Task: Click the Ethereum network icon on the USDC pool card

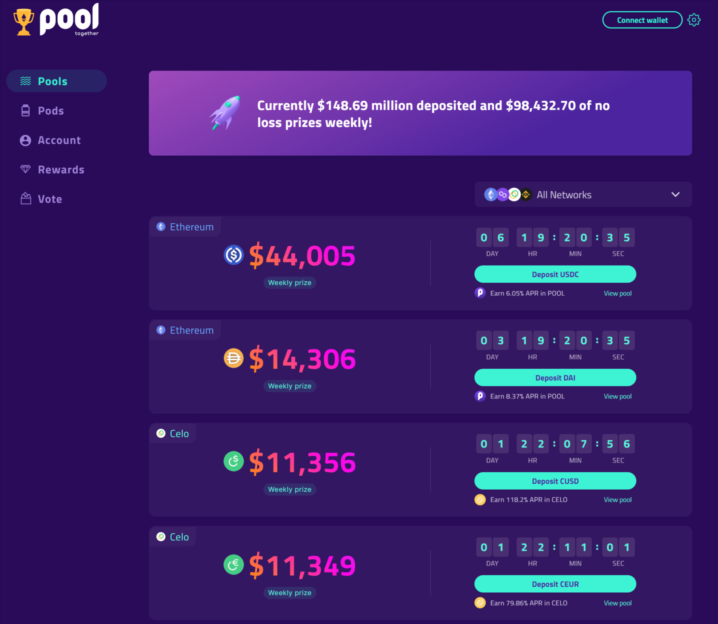Action: point(161,226)
